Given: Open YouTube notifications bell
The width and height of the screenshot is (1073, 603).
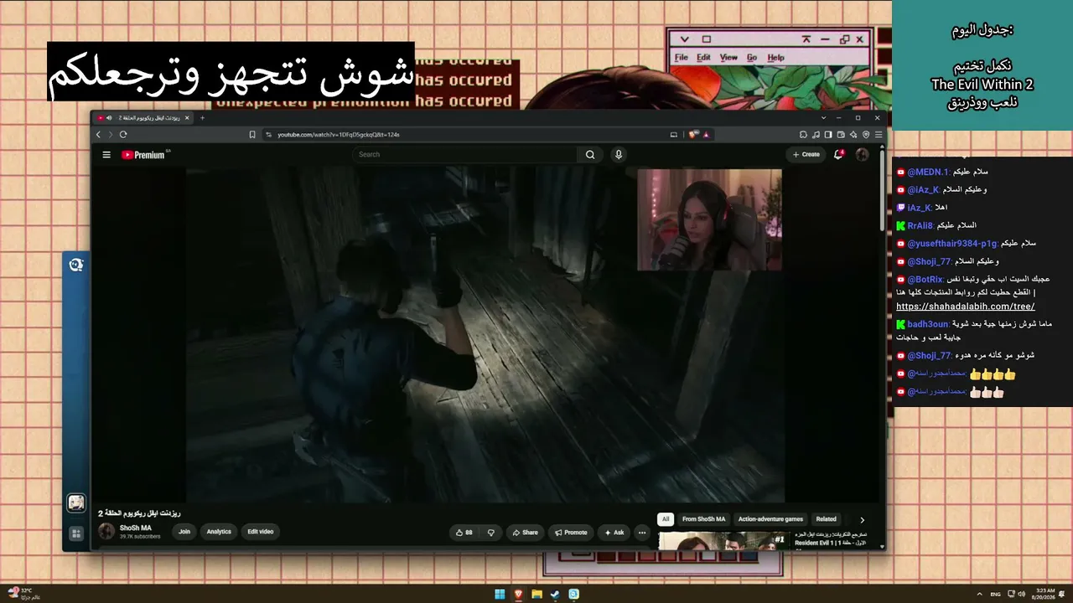Looking at the screenshot, I should pyautogui.click(x=838, y=155).
